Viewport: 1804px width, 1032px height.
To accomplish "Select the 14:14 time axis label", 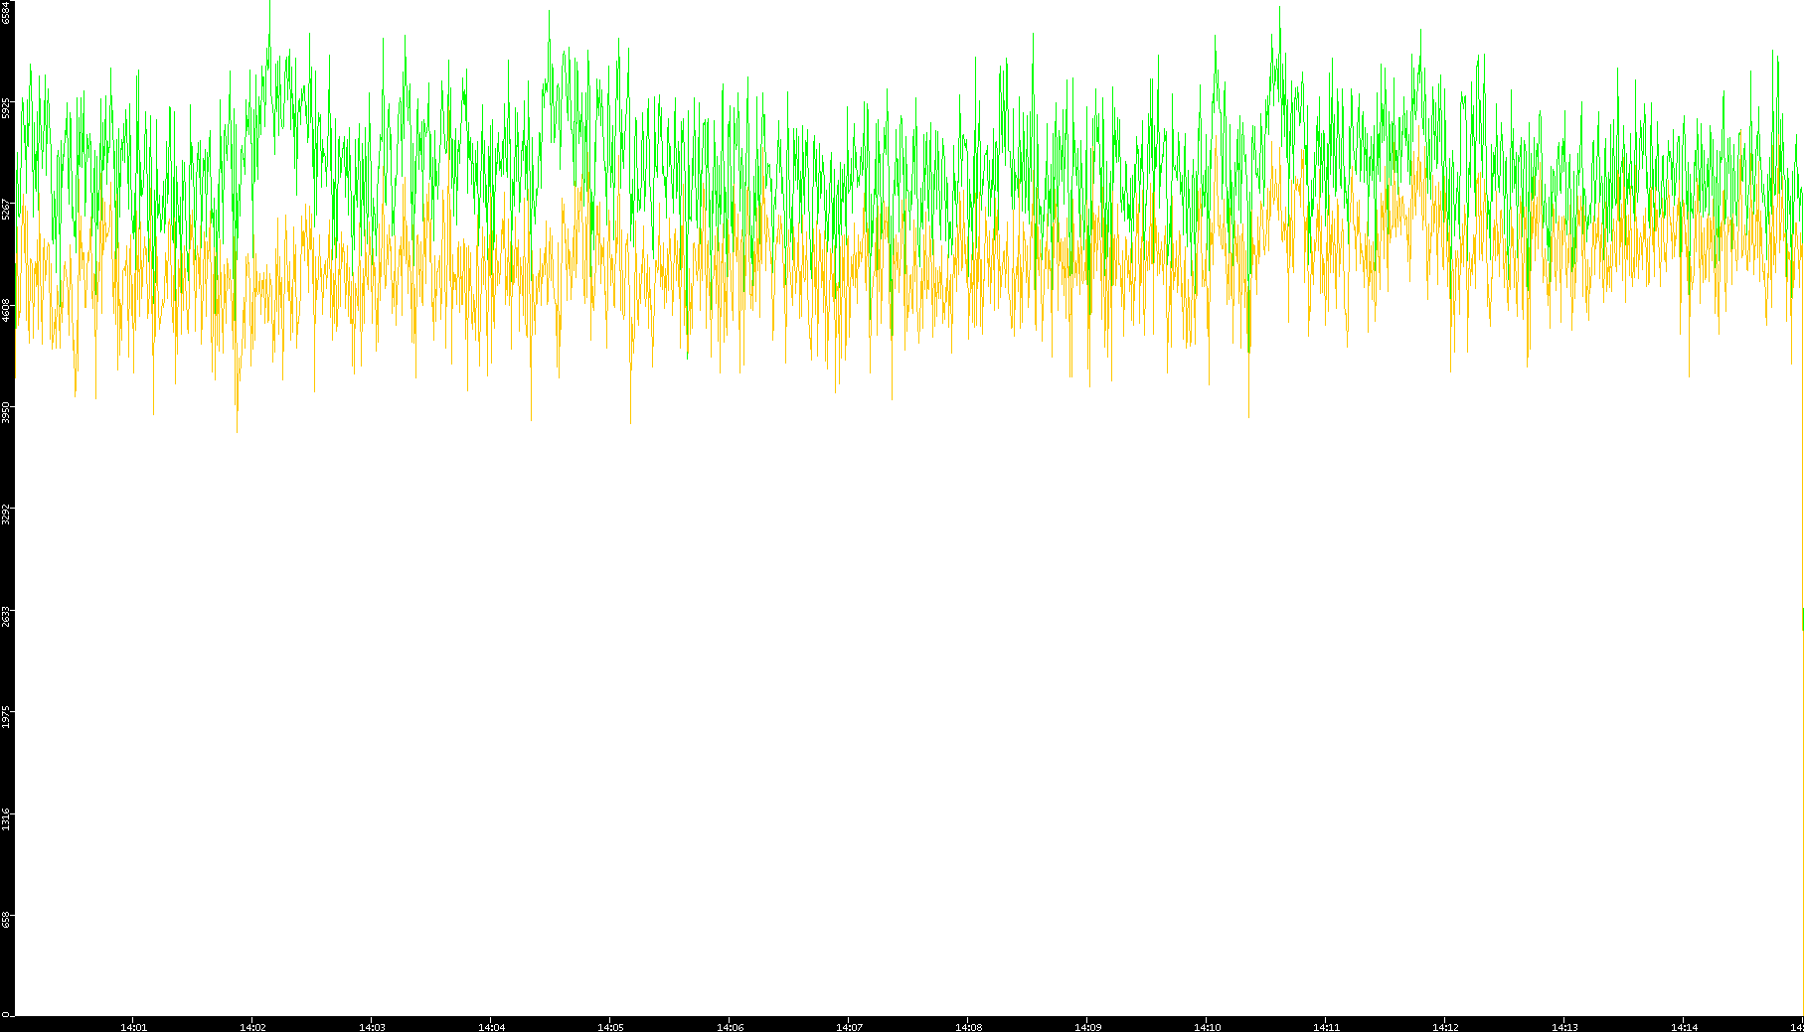I will 1684,1027.
